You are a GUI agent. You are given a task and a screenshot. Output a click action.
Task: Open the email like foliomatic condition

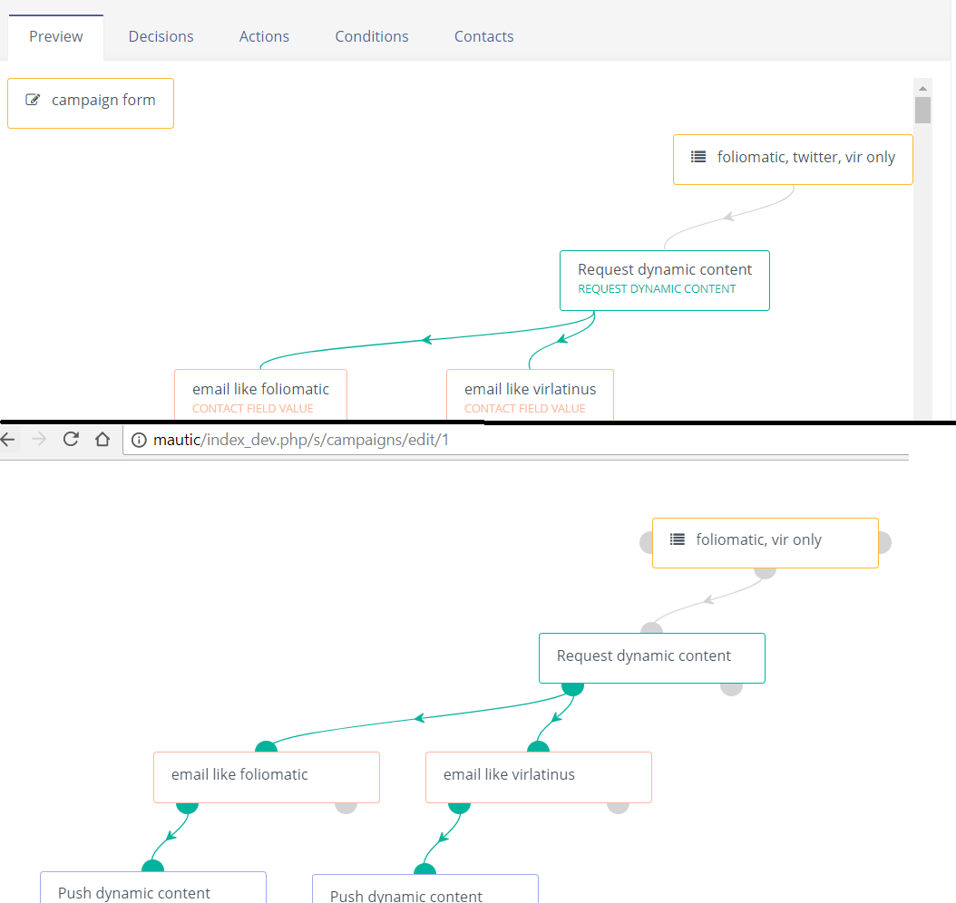tap(260, 388)
